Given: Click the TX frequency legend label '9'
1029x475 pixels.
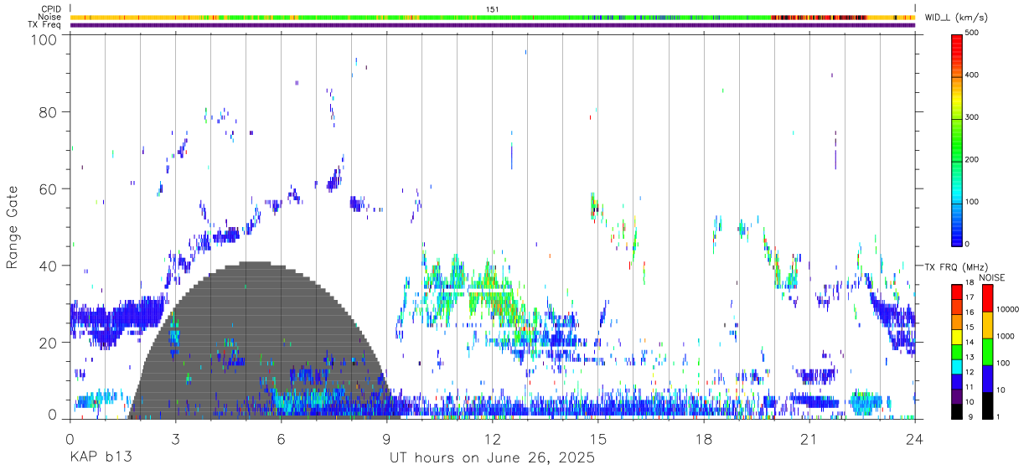Looking at the screenshot, I should click(969, 416).
